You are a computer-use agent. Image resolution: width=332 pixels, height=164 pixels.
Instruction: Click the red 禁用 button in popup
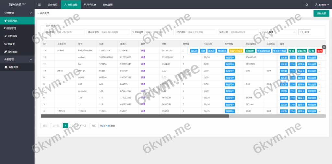click(x=320, y=51)
